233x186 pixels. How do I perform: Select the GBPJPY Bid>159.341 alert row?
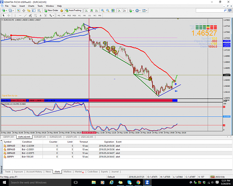click(x=117, y=157)
